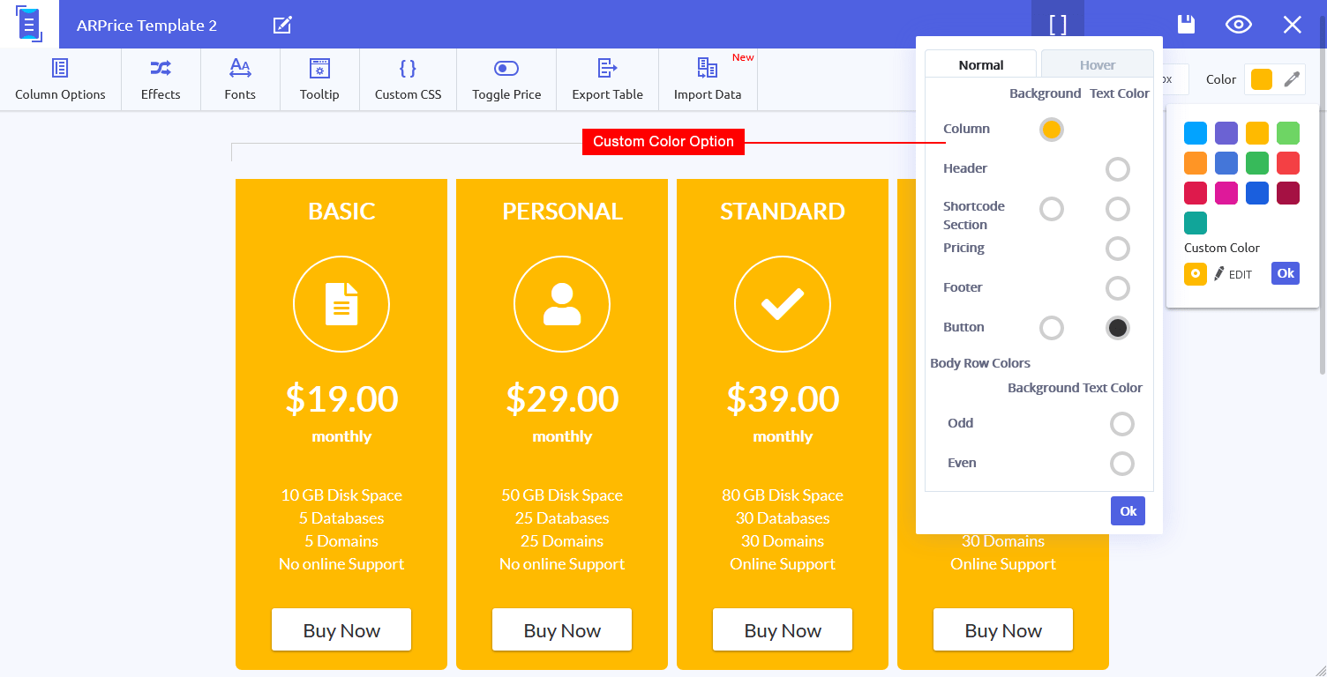Pick the magenta color swatch
The image size is (1327, 677).
click(x=1226, y=193)
